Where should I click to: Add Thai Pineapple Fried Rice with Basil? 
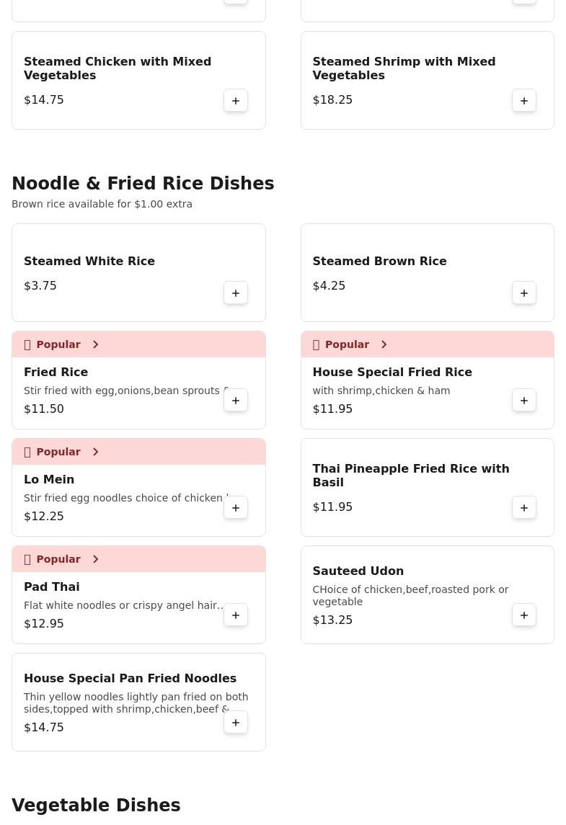[x=524, y=508]
